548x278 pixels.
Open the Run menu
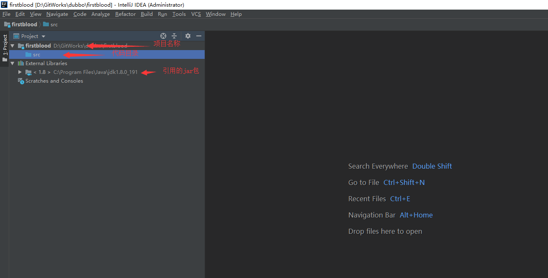point(162,14)
